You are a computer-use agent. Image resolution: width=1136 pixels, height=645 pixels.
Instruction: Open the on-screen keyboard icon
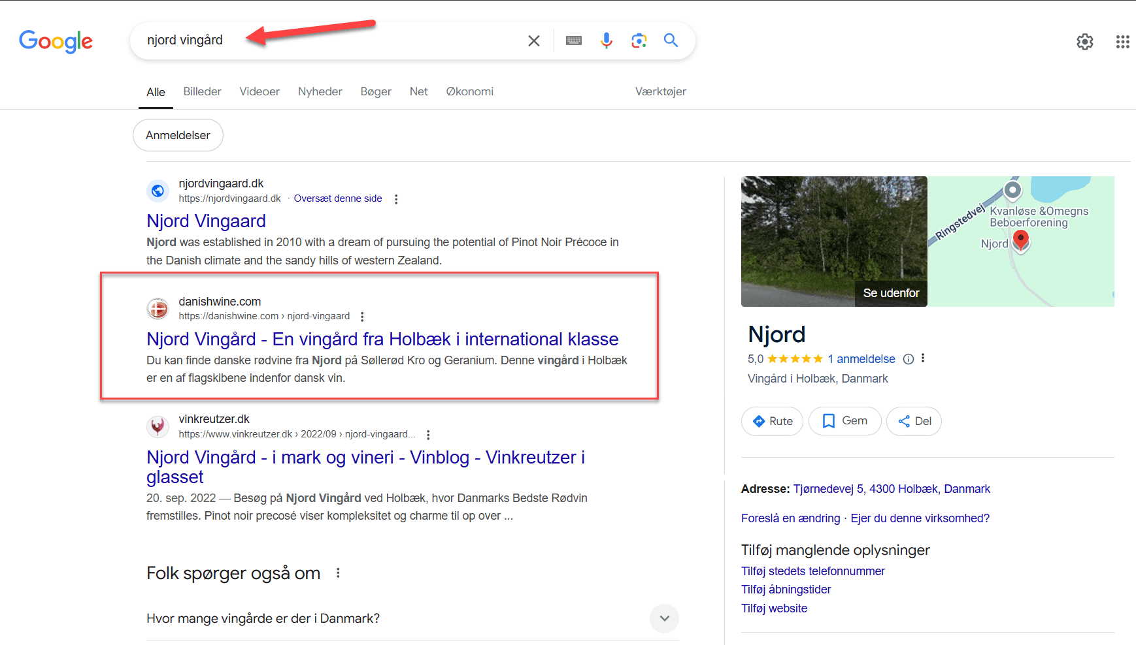(x=574, y=40)
